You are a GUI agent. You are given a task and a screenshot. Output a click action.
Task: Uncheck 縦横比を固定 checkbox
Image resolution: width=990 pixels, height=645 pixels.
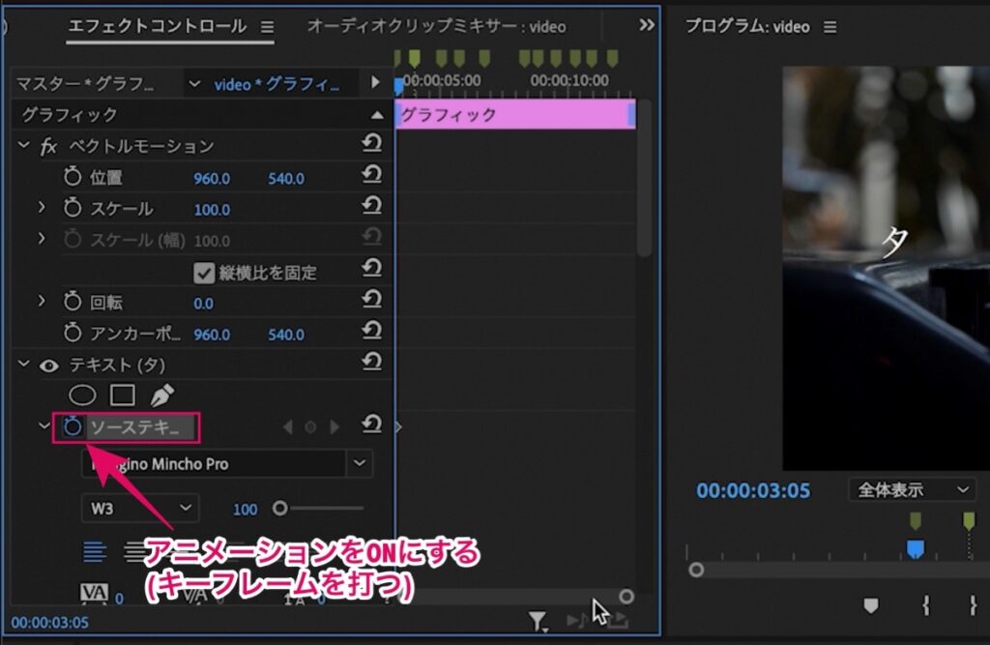click(x=204, y=273)
